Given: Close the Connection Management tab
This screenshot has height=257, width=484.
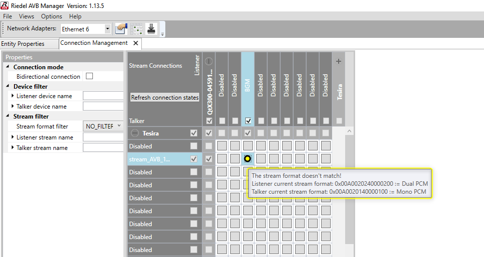Looking at the screenshot, I should [x=135, y=43].
